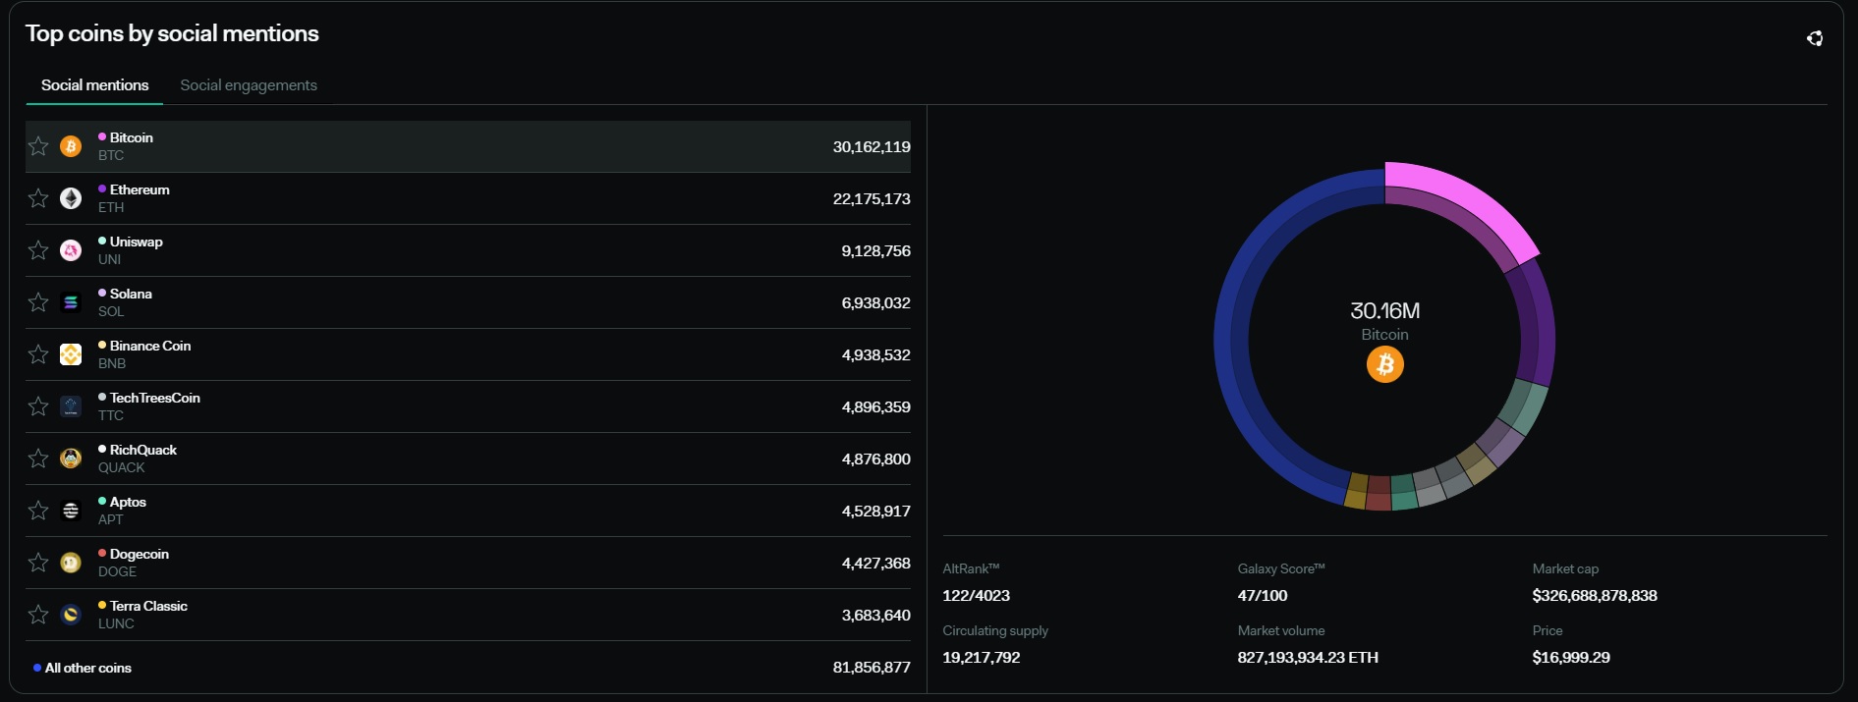Click the RichQuack name text
Viewport: 1858px width, 702px height.
click(x=143, y=450)
